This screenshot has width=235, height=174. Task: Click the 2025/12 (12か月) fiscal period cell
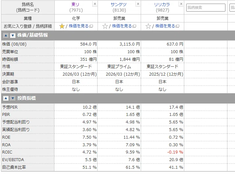tap(166, 74)
